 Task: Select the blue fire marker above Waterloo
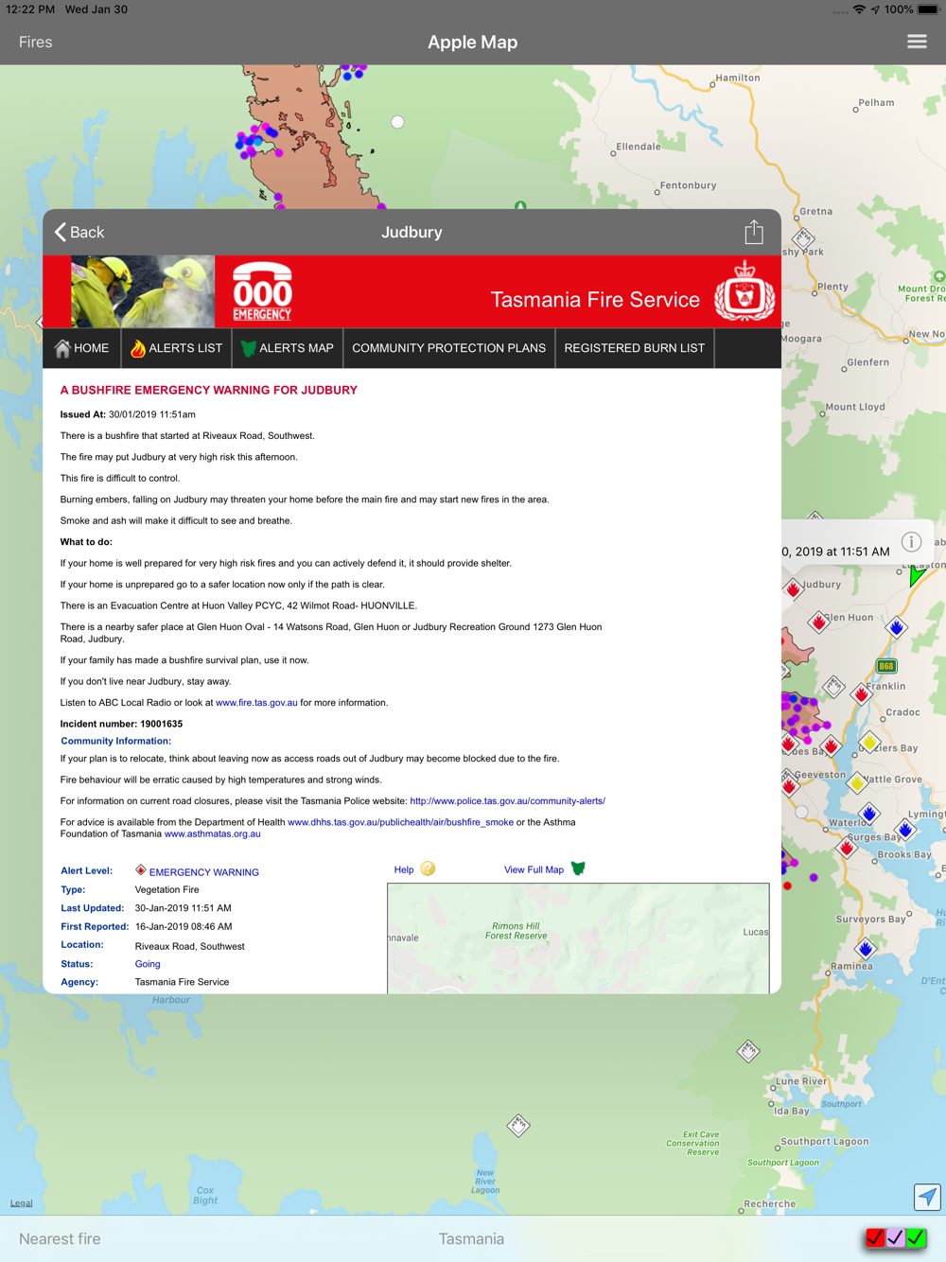(870, 813)
